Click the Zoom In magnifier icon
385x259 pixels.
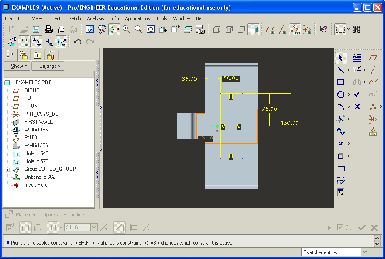click(x=127, y=29)
